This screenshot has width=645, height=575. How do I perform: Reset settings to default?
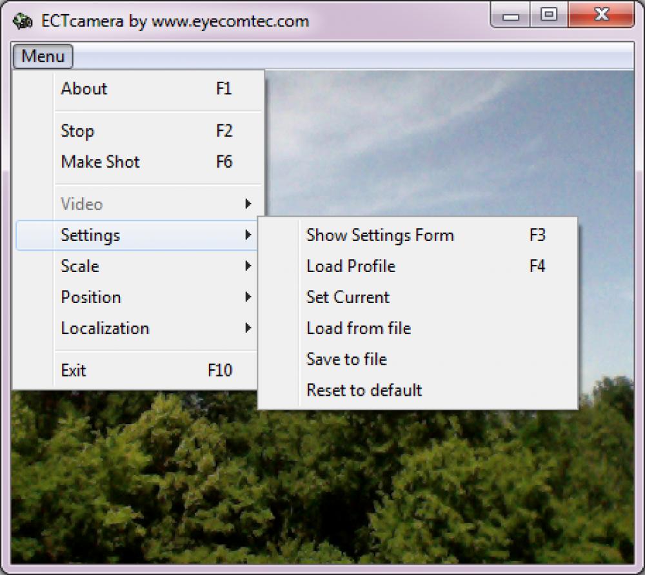364,390
